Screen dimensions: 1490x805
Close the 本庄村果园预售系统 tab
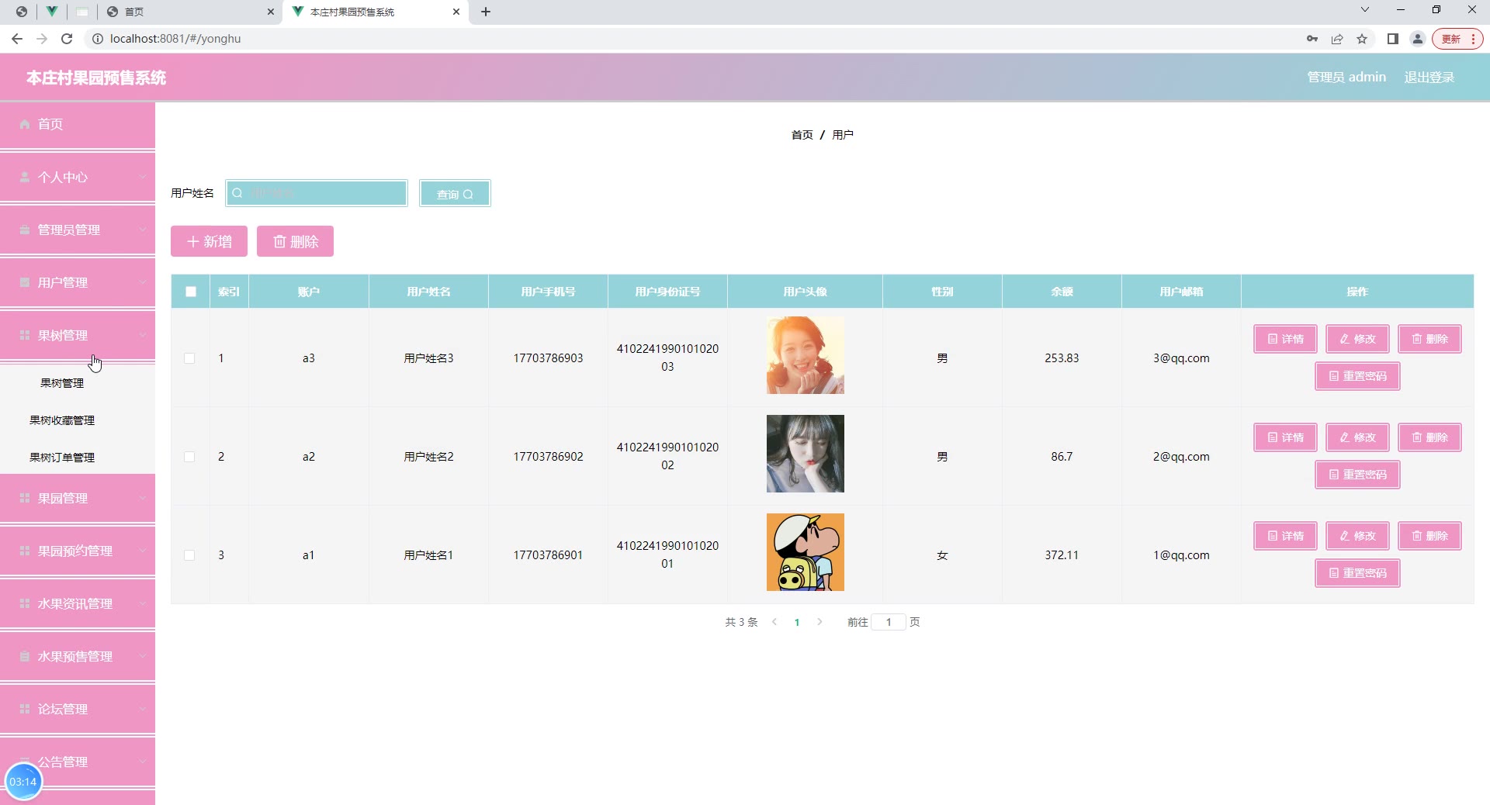[x=456, y=12]
